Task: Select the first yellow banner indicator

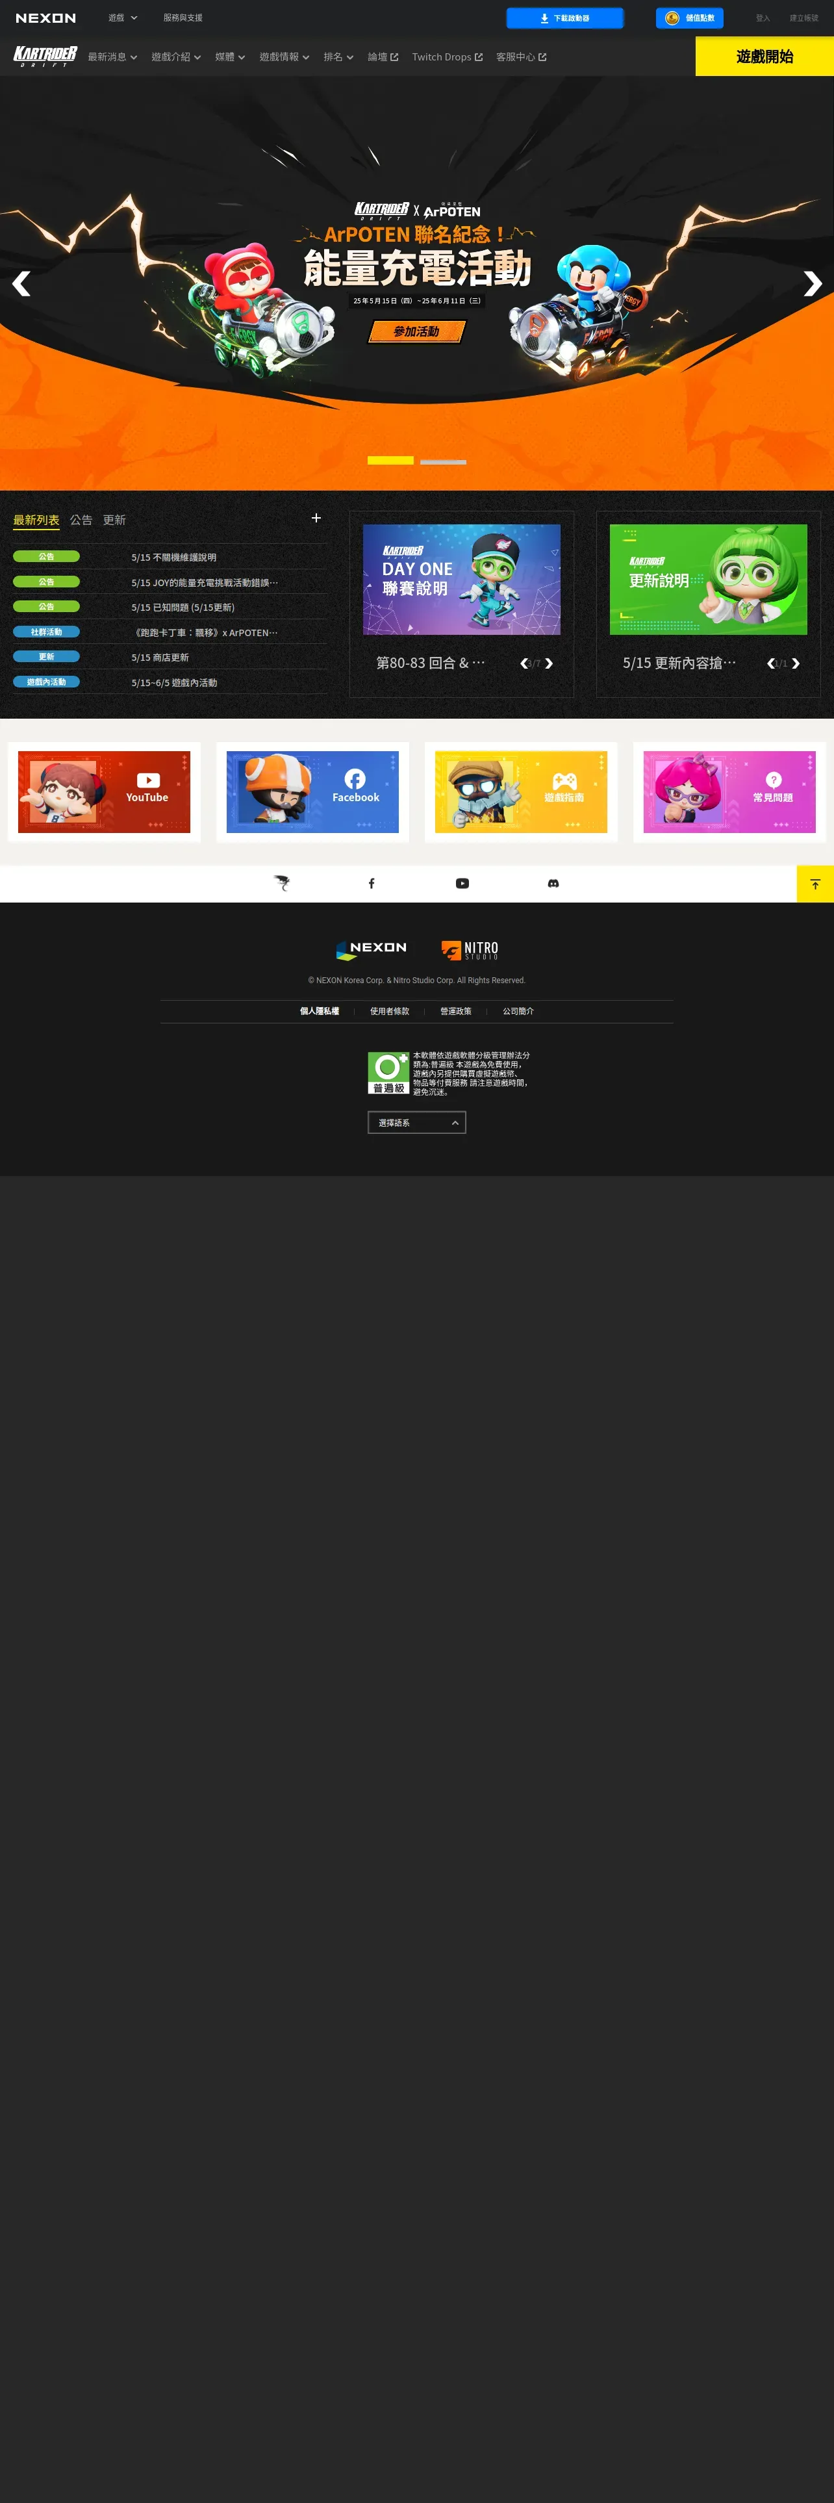Action: 390,461
